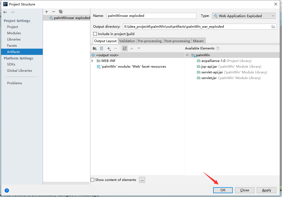Open the help button at bottom left
This screenshot has height=197, width=282.
(x=7, y=190)
